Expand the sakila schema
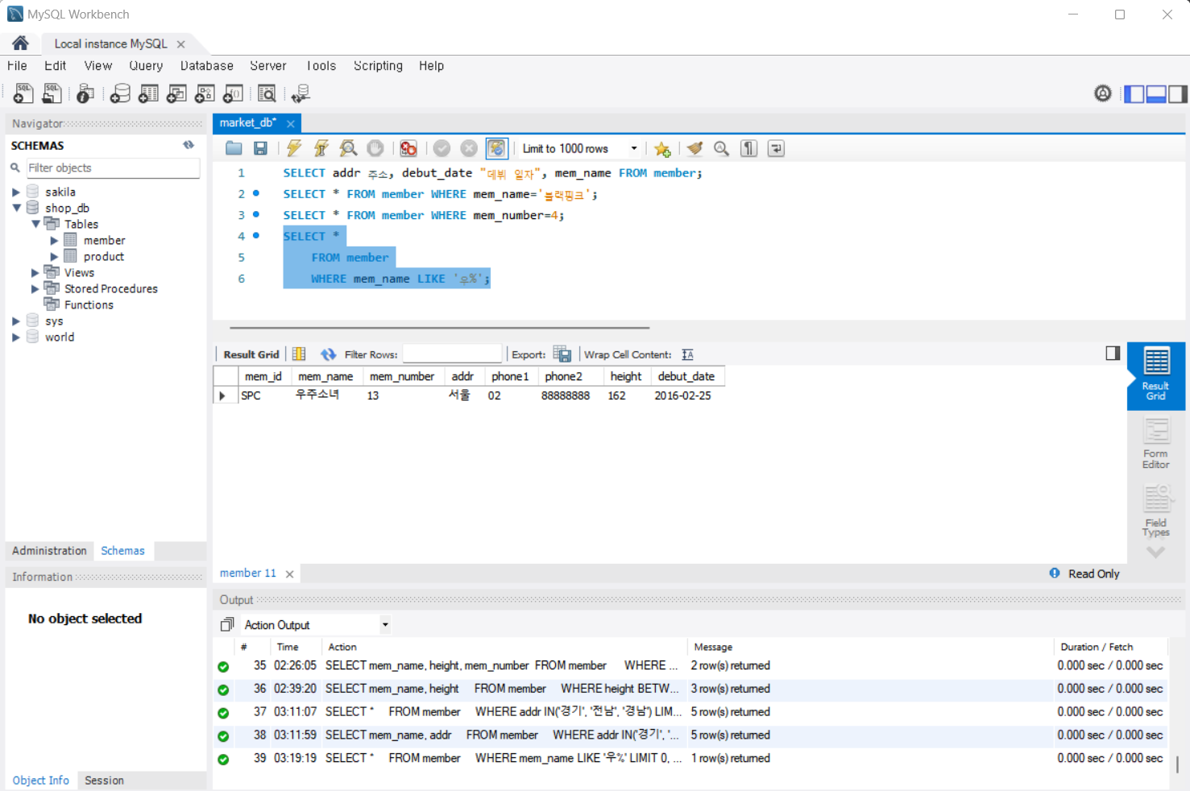This screenshot has width=1190, height=791. [x=15, y=192]
